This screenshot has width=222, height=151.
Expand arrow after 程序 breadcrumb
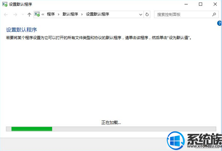point(58,14)
